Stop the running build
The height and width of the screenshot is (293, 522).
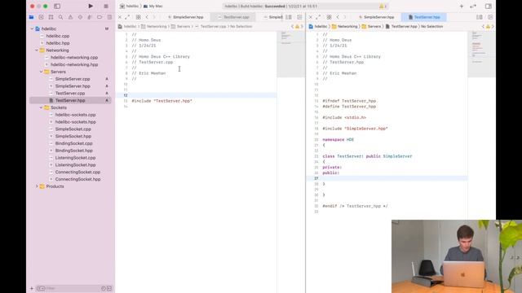point(106,6)
